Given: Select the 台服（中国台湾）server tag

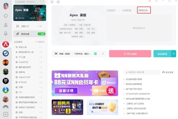Looking at the screenshot, I should (x=85, y=25).
